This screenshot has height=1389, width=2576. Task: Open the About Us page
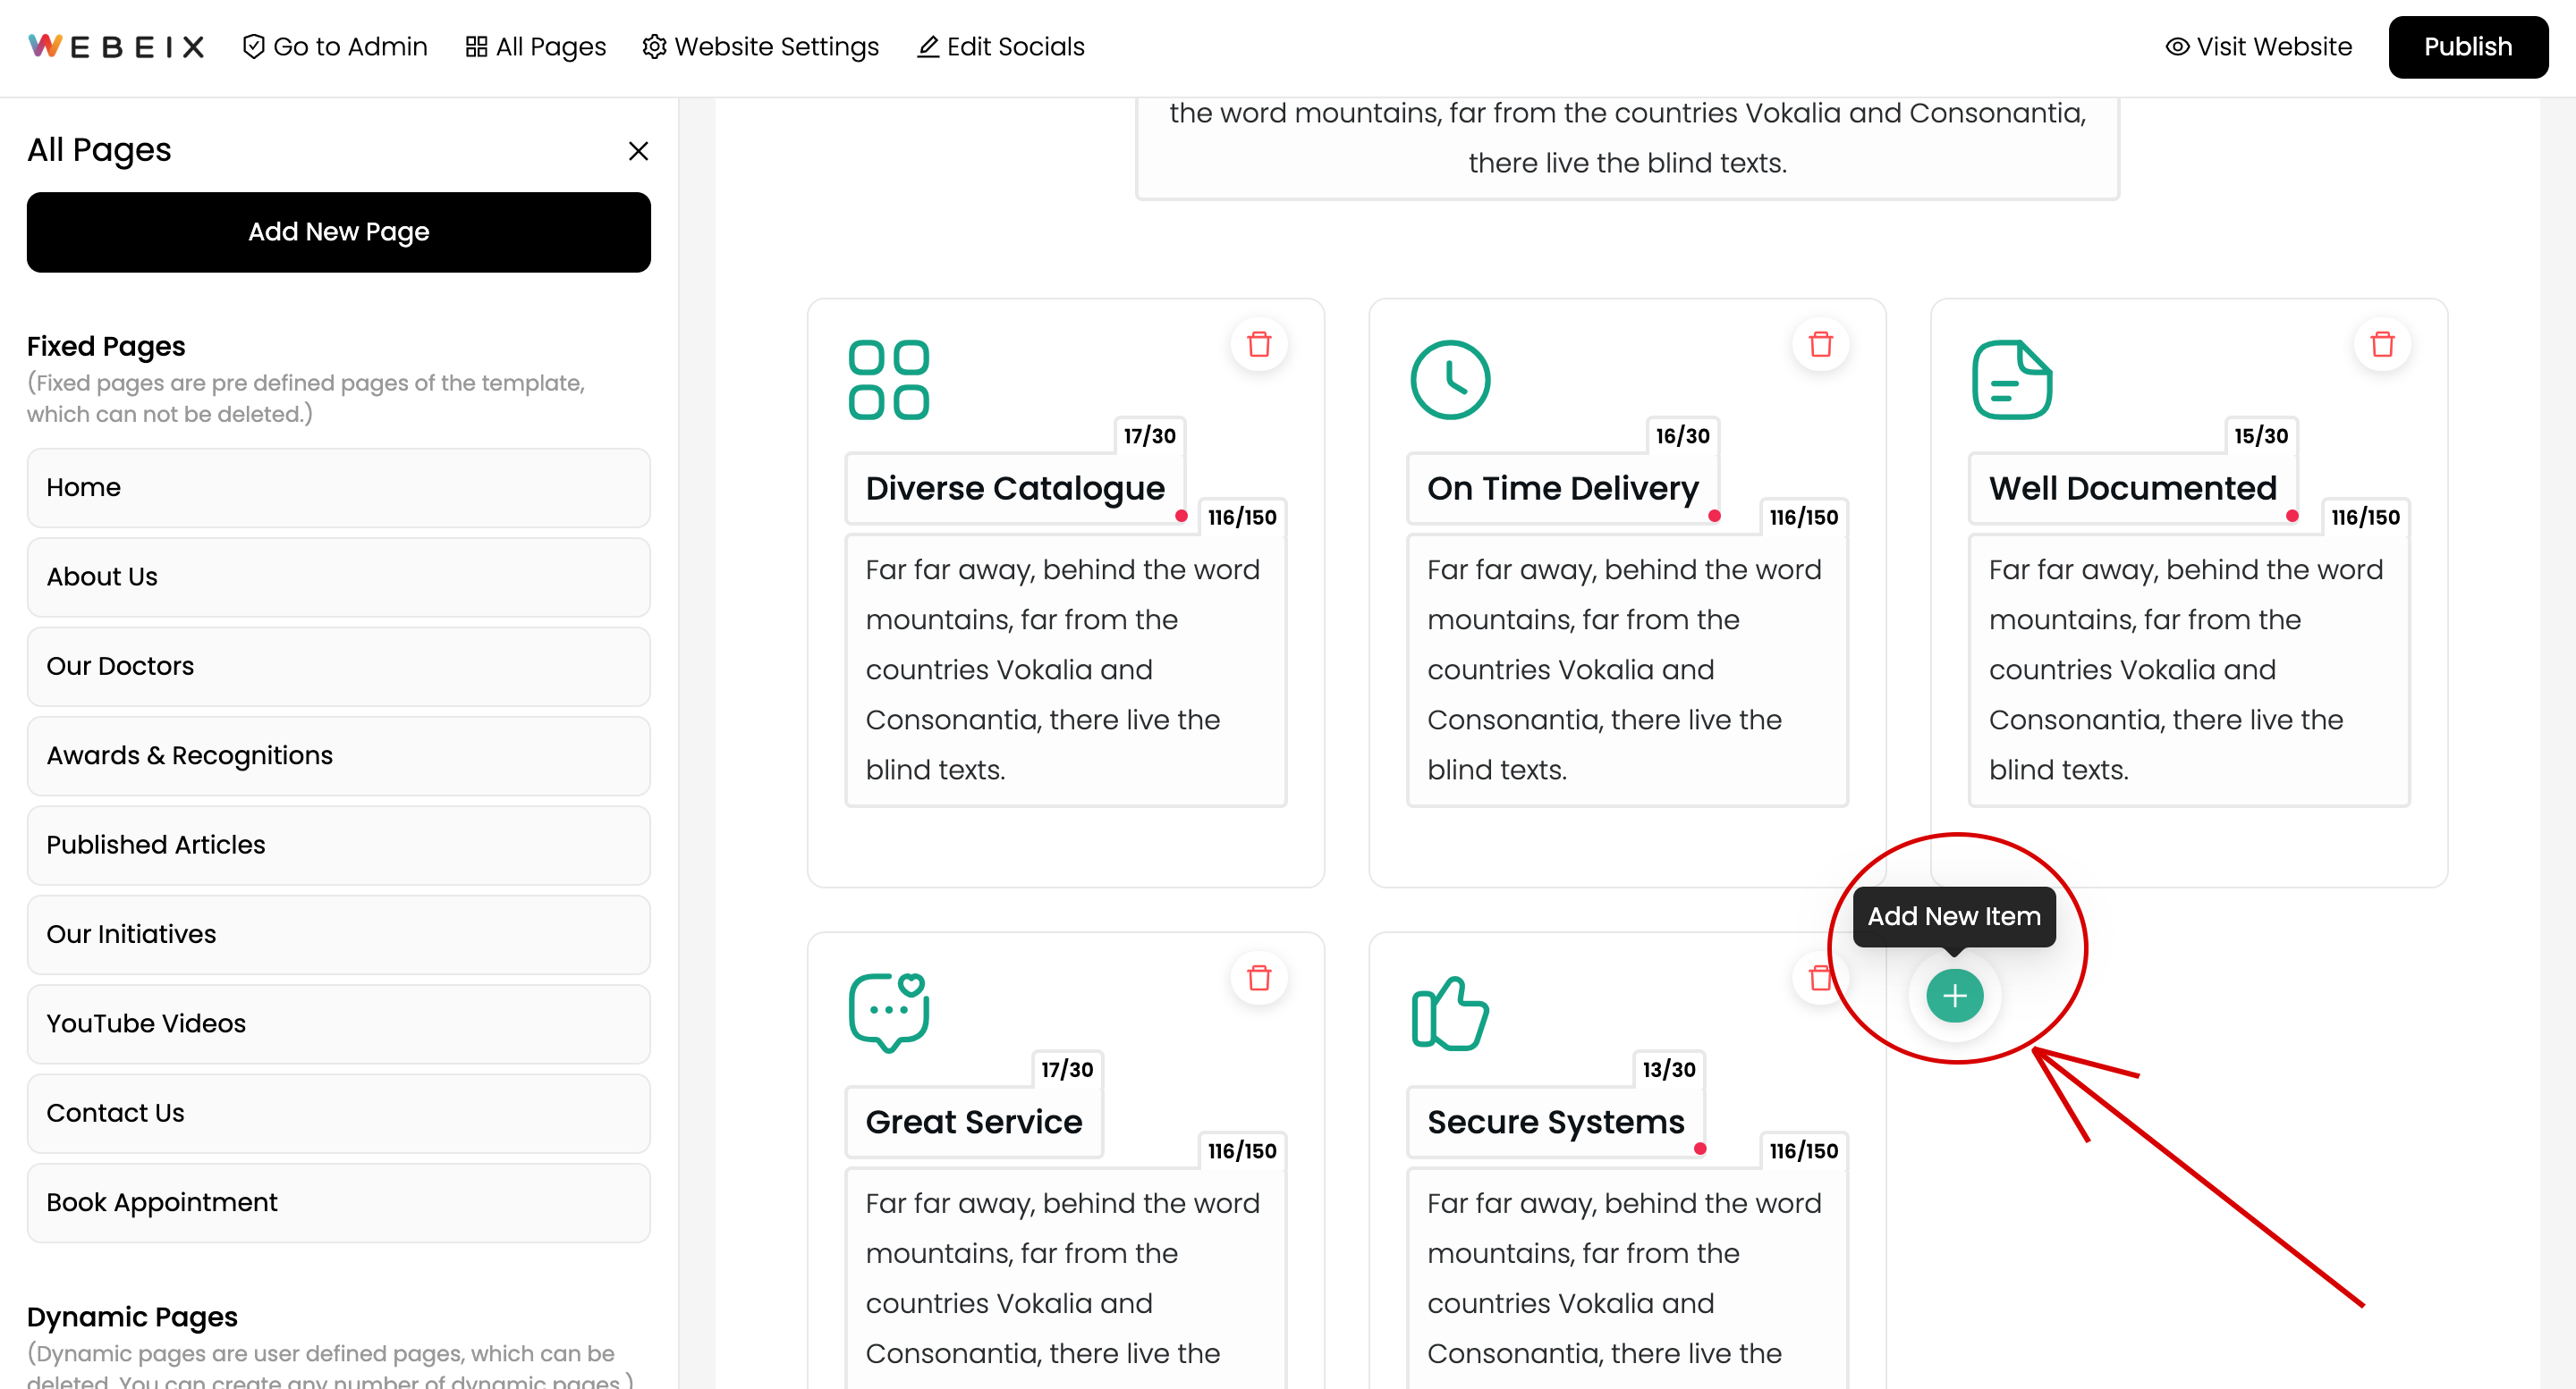coord(338,577)
